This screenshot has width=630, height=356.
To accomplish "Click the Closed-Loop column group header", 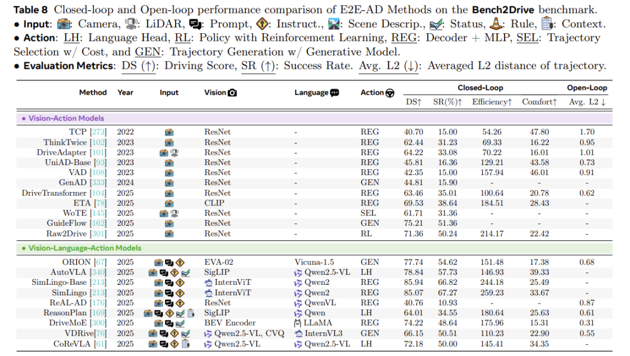I will 480,88.
